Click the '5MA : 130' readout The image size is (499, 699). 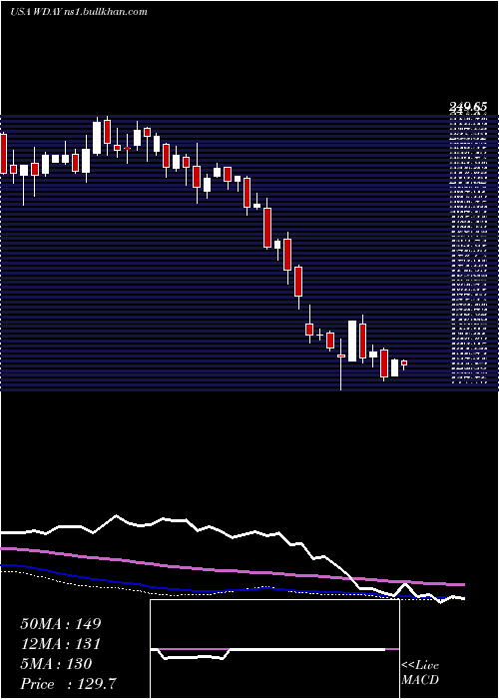[56, 664]
